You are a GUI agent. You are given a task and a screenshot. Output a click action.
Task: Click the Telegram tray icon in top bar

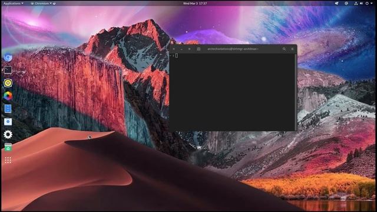click(336, 4)
